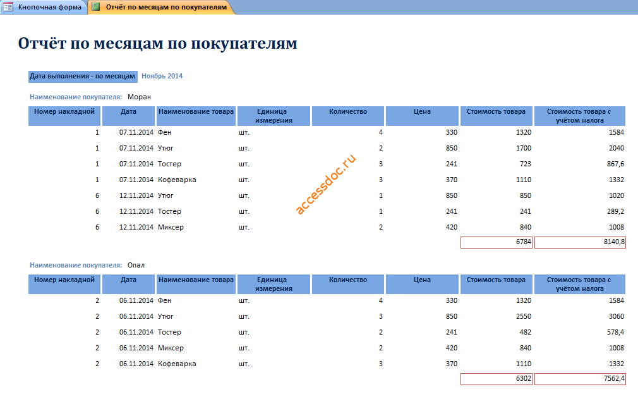The image size is (638, 394).
Task: Click the Опал tax total box 7562,4
Action: point(580,379)
